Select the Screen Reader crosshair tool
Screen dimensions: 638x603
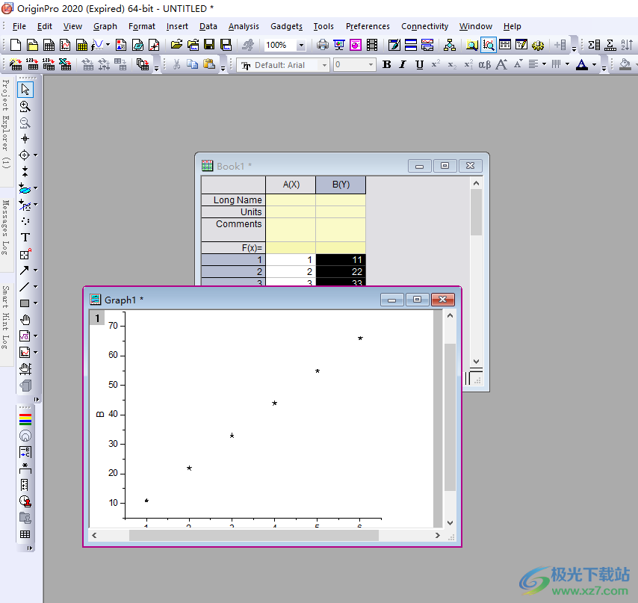tap(25, 138)
